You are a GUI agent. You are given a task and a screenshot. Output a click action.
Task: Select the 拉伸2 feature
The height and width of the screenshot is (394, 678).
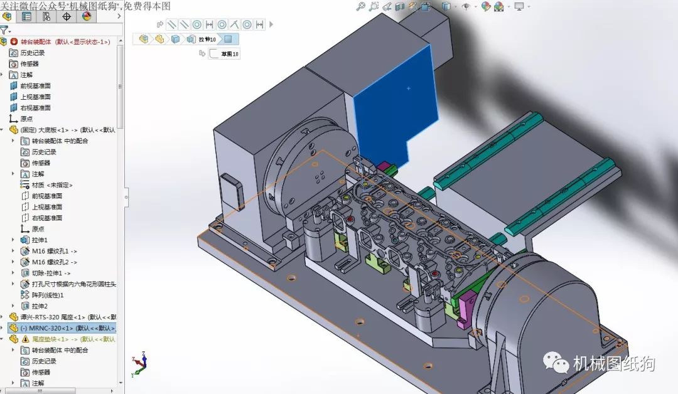coord(40,306)
